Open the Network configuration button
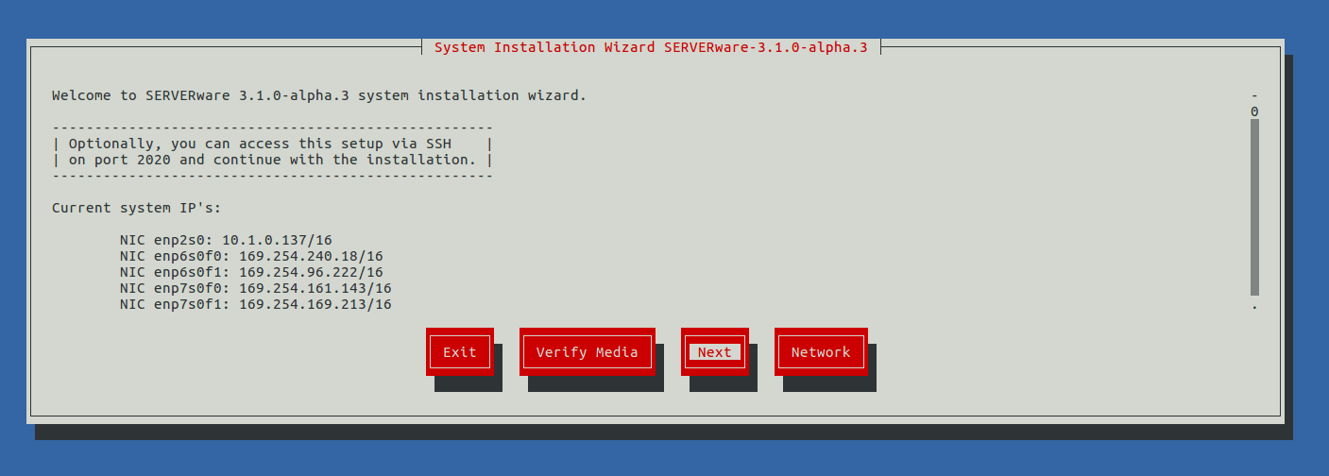Image resolution: width=1329 pixels, height=476 pixels. click(x=821, y=352)
